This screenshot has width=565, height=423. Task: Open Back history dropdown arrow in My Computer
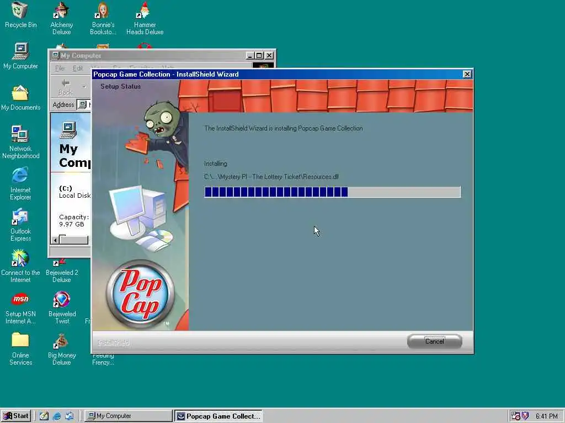pos(84,86)
